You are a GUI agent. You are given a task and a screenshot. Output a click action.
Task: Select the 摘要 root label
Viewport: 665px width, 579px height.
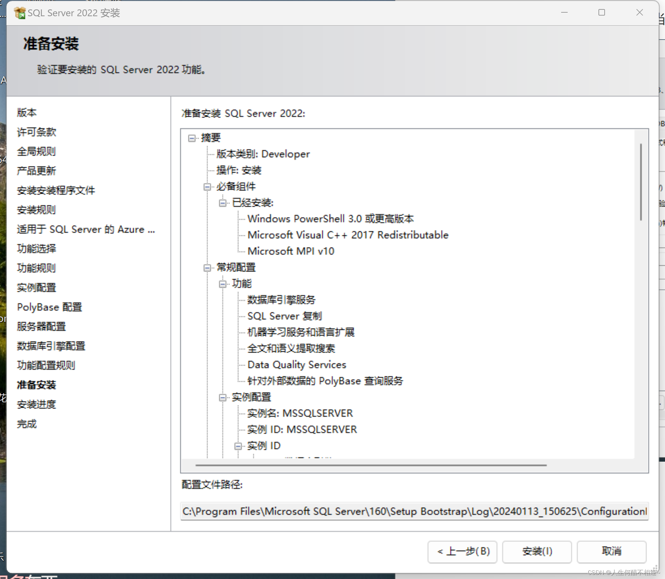pyautogui.click(x=211, y=138)
